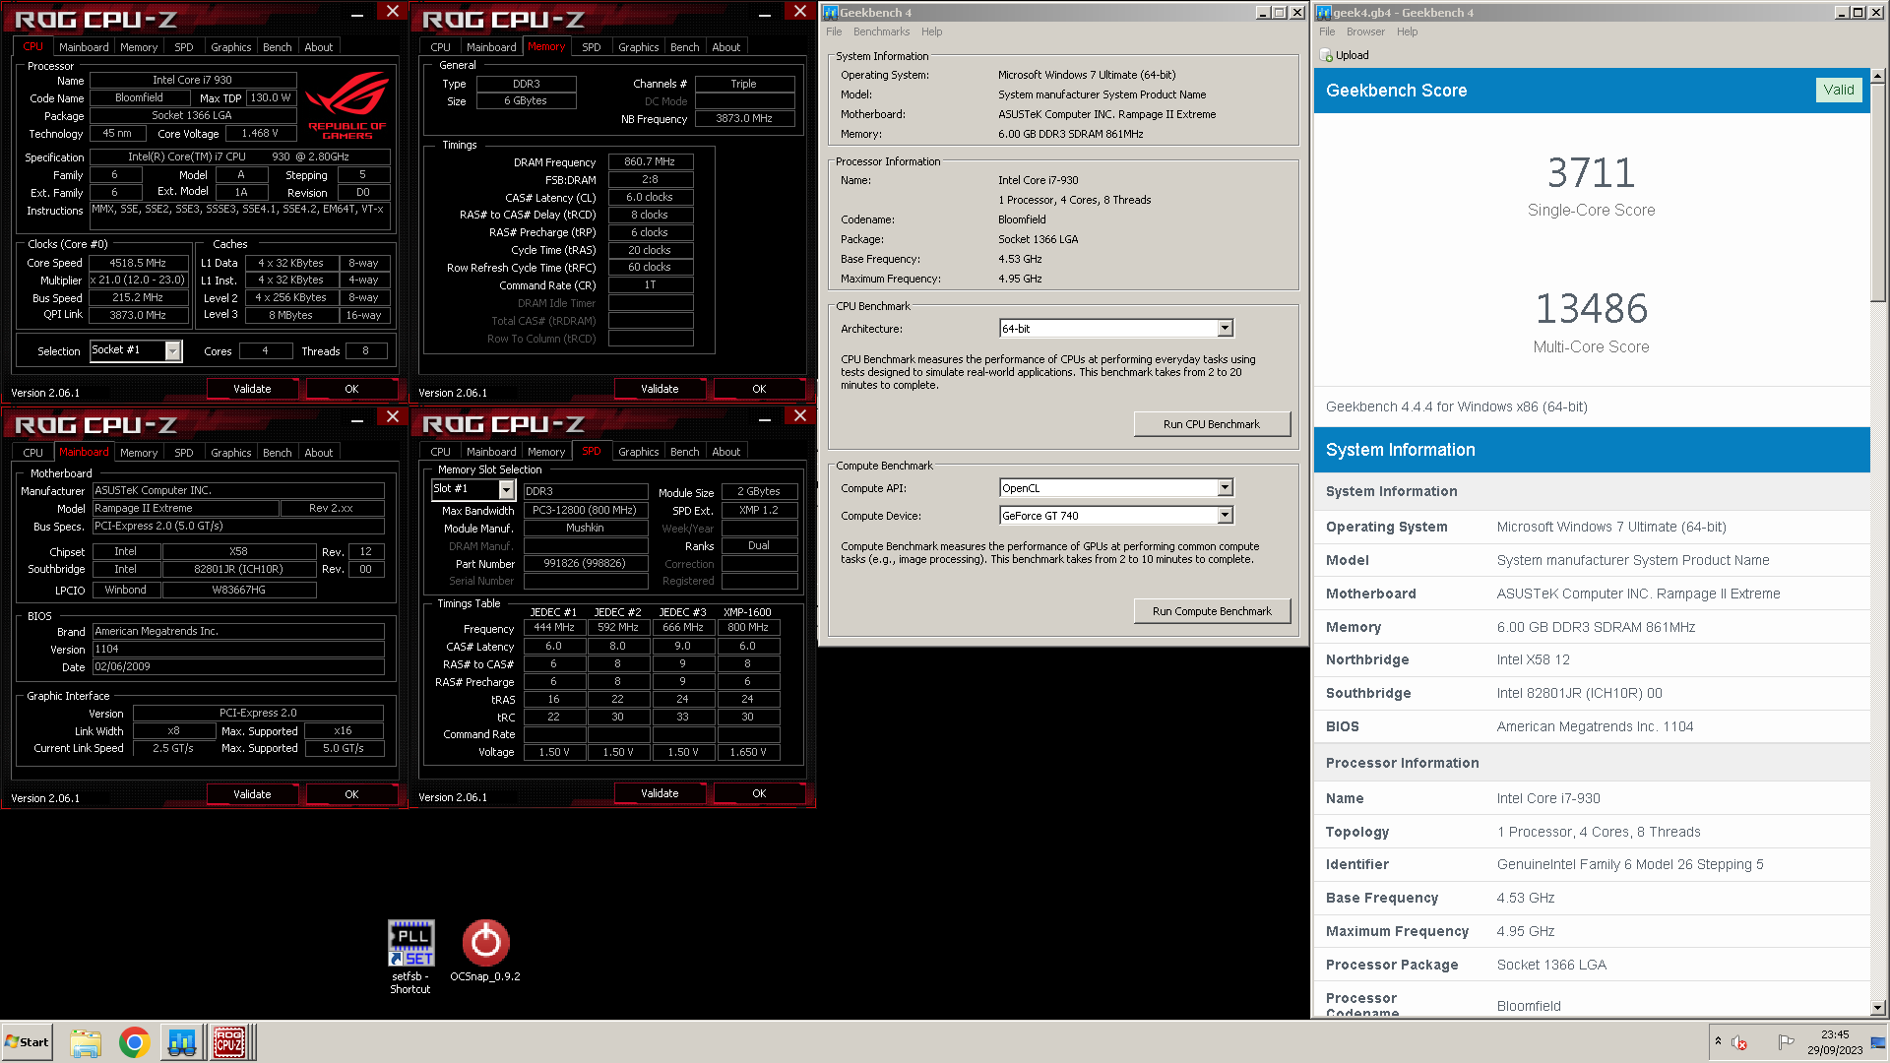Open SPD tab in Mainboard-tab CPU-Z window
This screenshot has height=1063, width=1890.
(184, 453)
